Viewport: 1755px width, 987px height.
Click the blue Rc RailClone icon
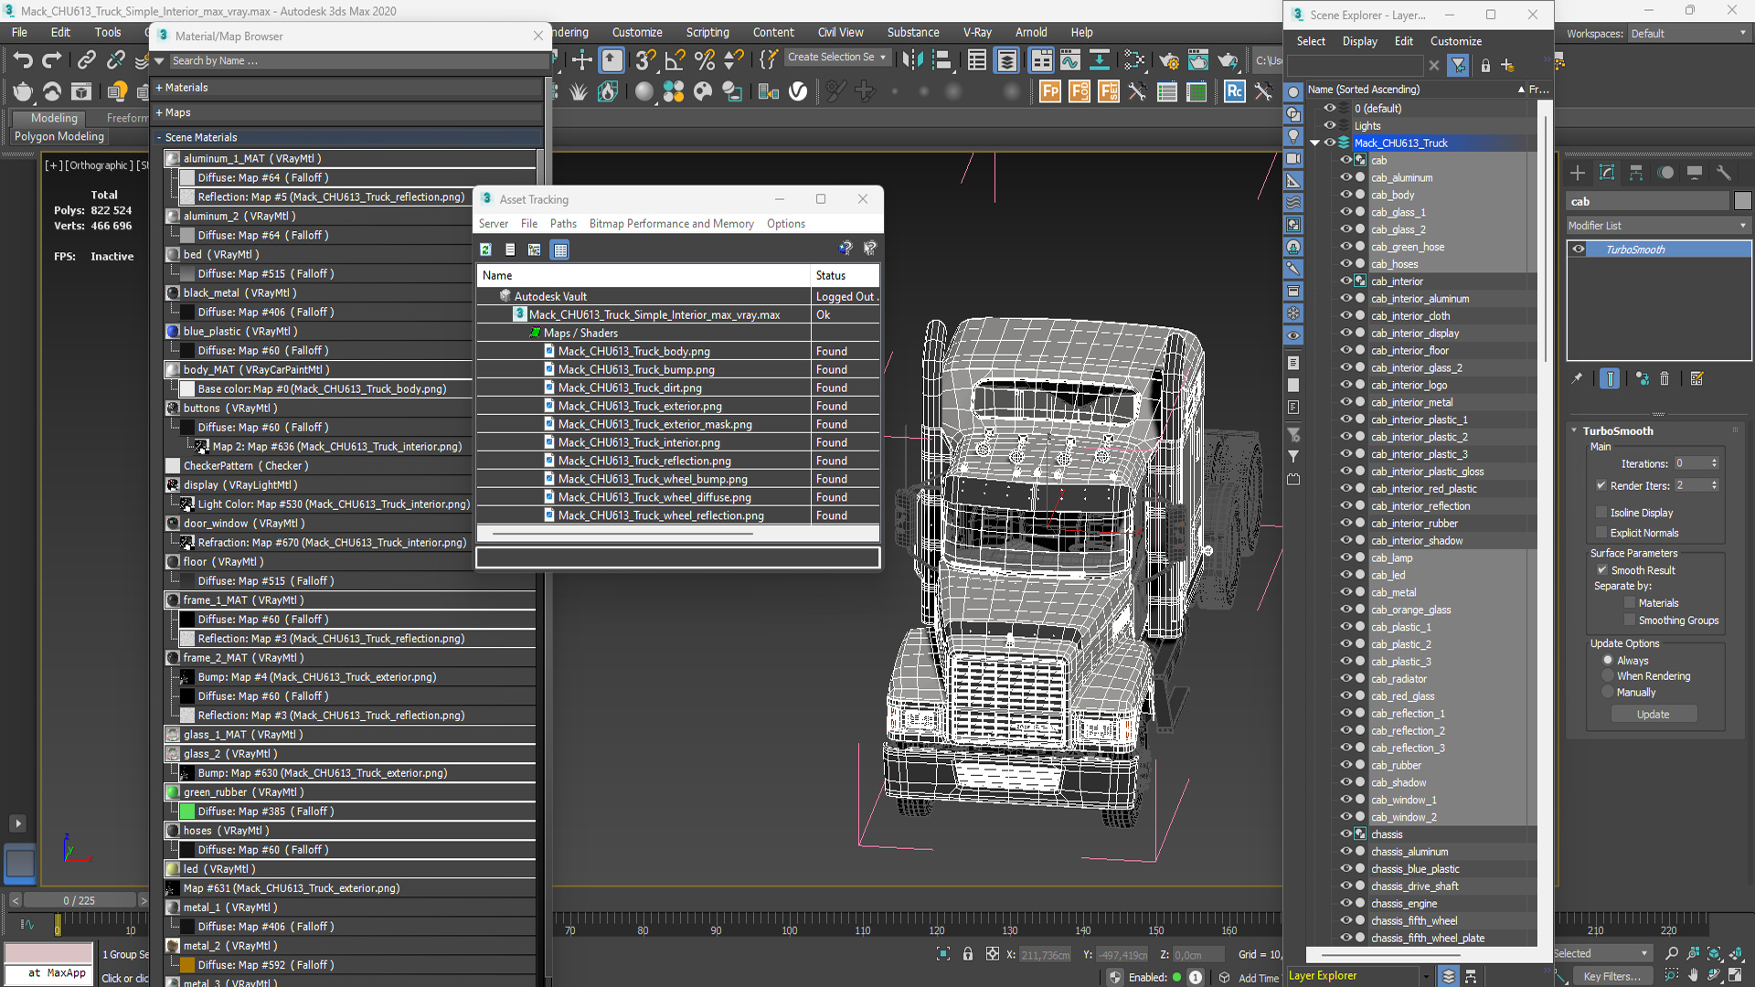tap(1235, 91)
